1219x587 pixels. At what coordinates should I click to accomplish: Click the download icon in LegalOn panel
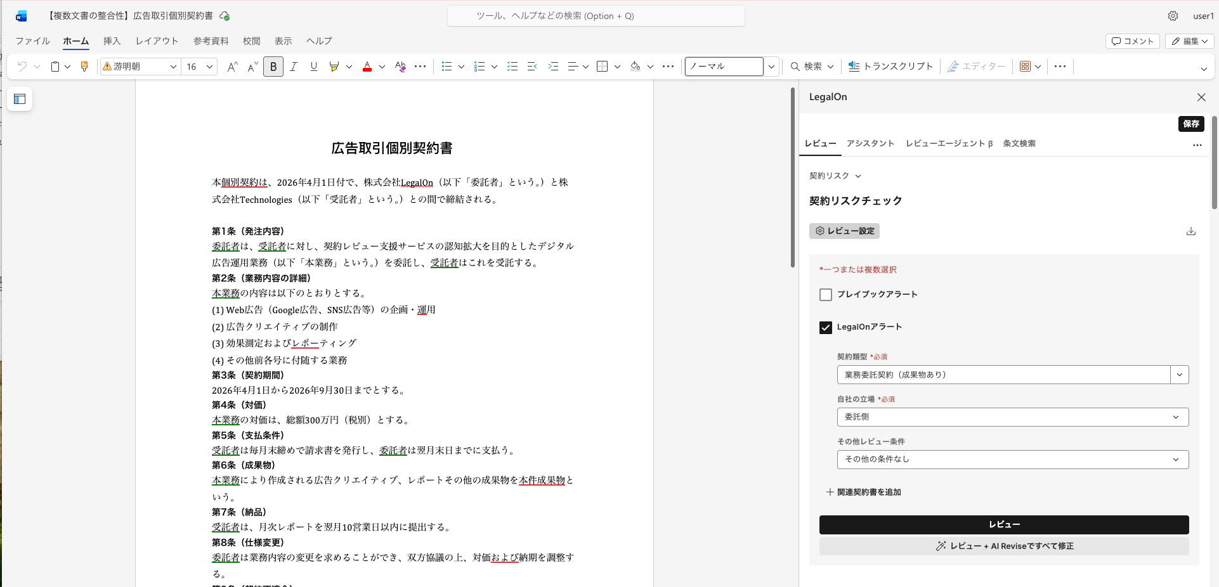point(1191,231)
